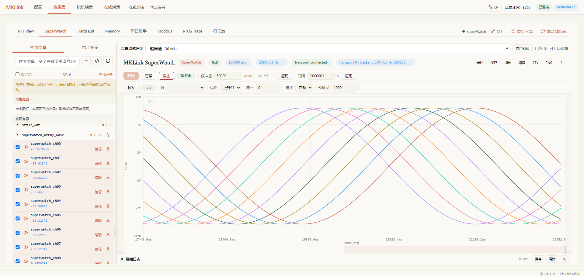Export data with the CSV button
Image resolution: width=584 pixels, height=277 pixels.
(x=535, y=63)
